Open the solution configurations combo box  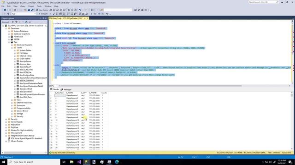118,10
